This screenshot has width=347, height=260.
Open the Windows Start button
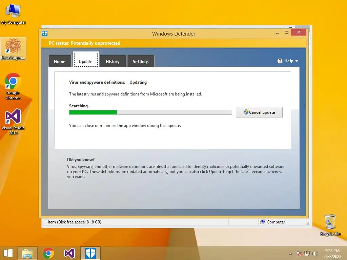[8, 253]
